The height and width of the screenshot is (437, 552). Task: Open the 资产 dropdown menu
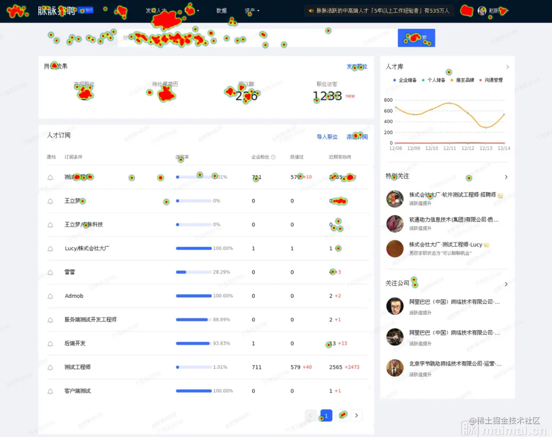(x=252, y=11)
